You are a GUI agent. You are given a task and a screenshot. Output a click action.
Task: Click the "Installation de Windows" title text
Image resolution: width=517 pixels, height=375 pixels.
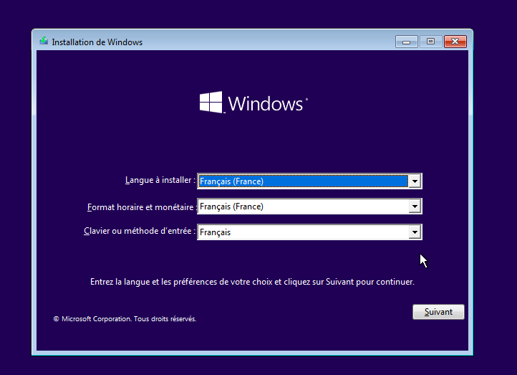pos(97,42)
